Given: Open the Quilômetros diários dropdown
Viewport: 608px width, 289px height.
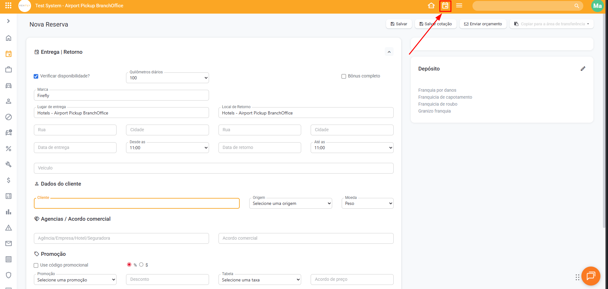Looking at the screenshot, I should coord(167,78).
